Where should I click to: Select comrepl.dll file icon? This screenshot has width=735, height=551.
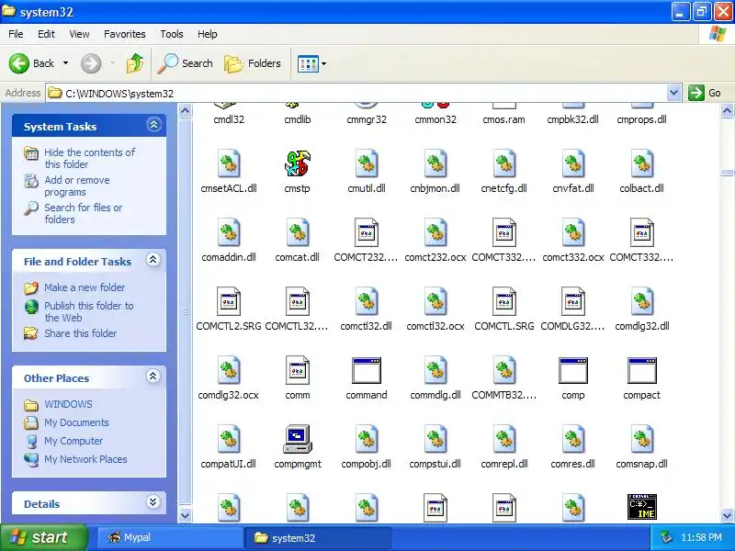point(503,439)
